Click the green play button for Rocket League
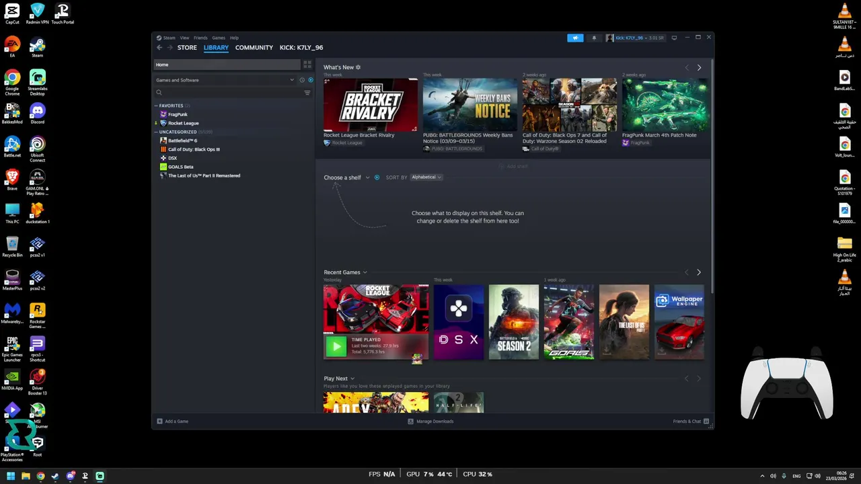Image resolution: width=861 pixels, height=484 pixels. click(336, 346)
